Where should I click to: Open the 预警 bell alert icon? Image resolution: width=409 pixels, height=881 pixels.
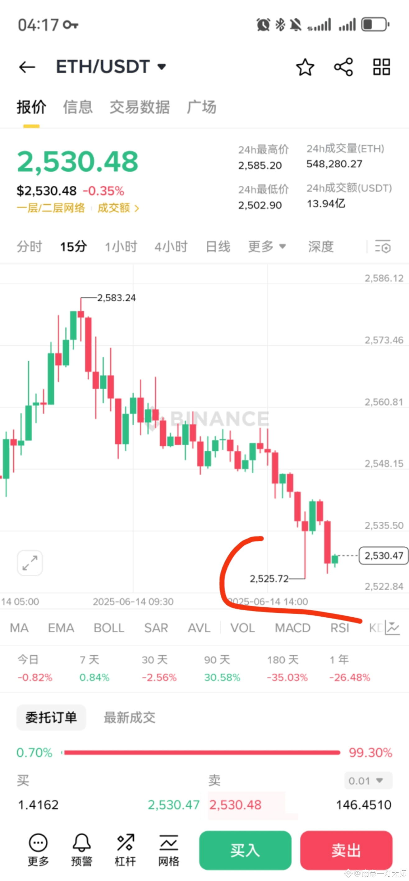(81, 850)
